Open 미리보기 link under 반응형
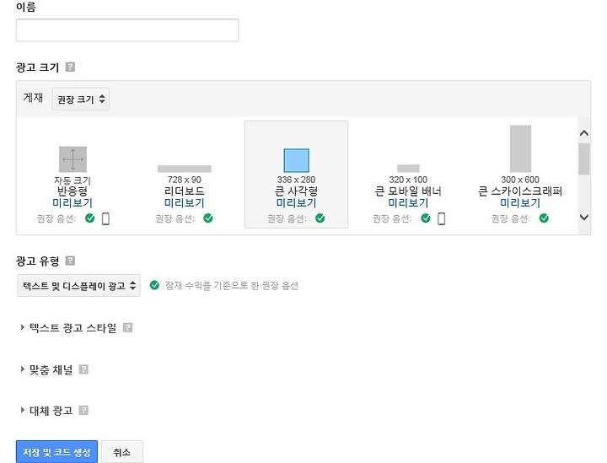Screen dimensions: 607x463 pos(73,203)
